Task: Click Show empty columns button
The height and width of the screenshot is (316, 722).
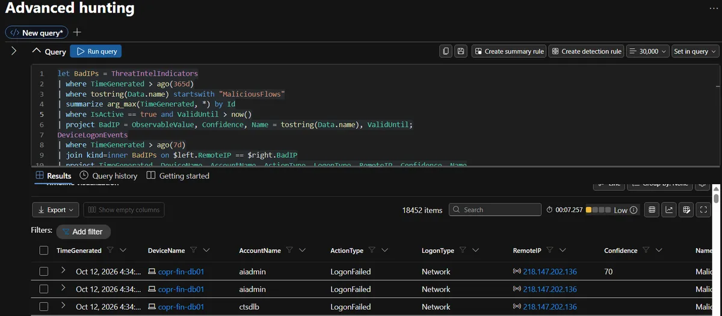Action: click(123, 209)
